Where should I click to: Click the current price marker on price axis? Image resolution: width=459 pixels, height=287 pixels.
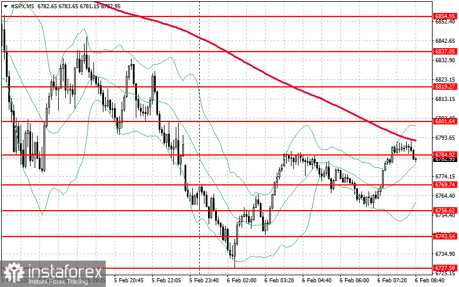point(445,159)
